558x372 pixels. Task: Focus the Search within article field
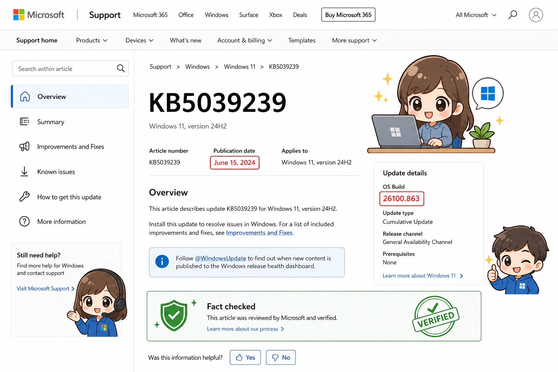click(x=70, y=68)
